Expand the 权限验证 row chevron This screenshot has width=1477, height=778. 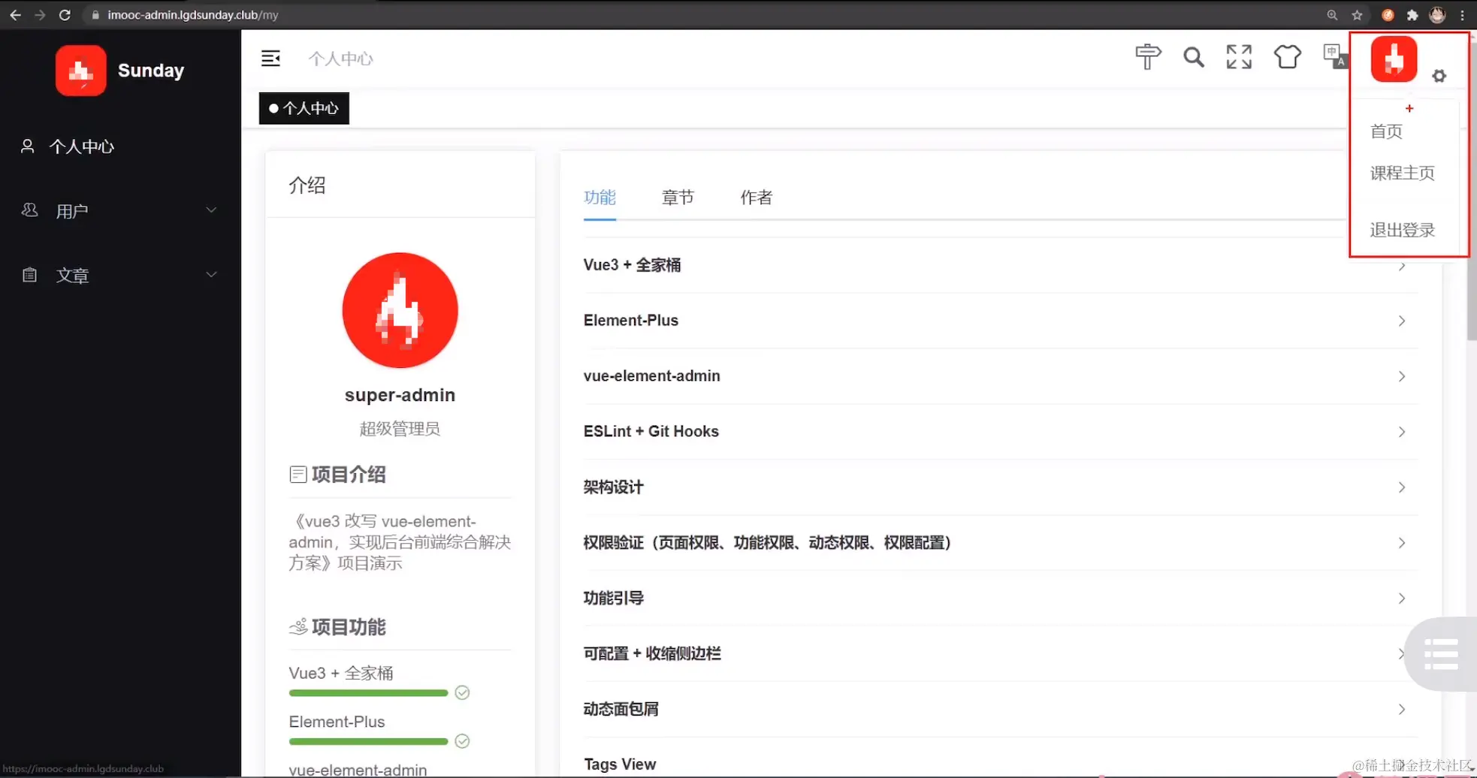[x=1402, y=543]
